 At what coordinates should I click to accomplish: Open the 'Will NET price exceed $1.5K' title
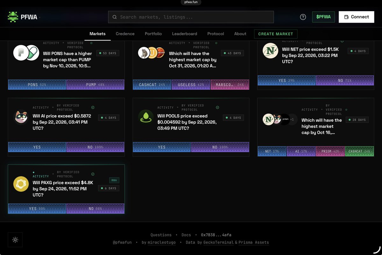point(310,55)
